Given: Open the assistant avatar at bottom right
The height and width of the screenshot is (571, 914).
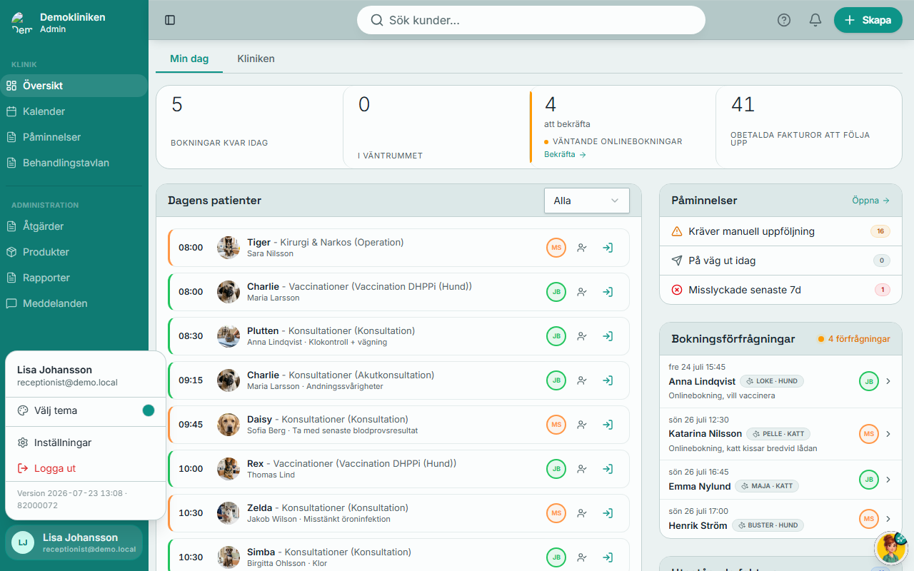Looking at the screenshot, I should tap(890, 548).
